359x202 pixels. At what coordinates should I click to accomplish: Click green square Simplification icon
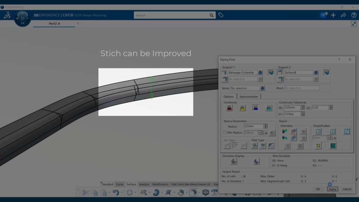click(333, 146)
